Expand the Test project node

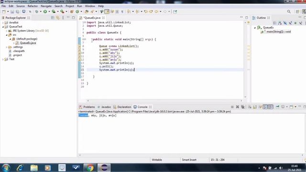coord(3,59)
